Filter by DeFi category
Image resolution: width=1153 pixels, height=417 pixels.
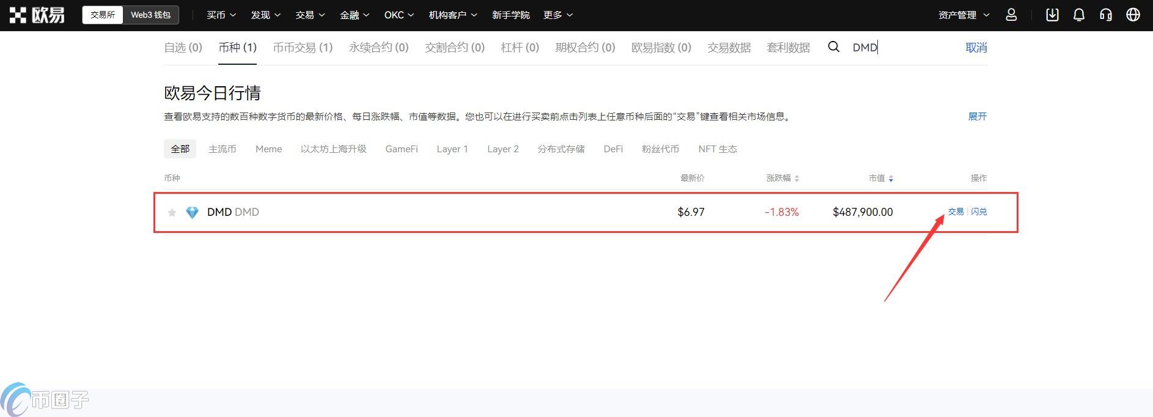[x=613, y=149]
